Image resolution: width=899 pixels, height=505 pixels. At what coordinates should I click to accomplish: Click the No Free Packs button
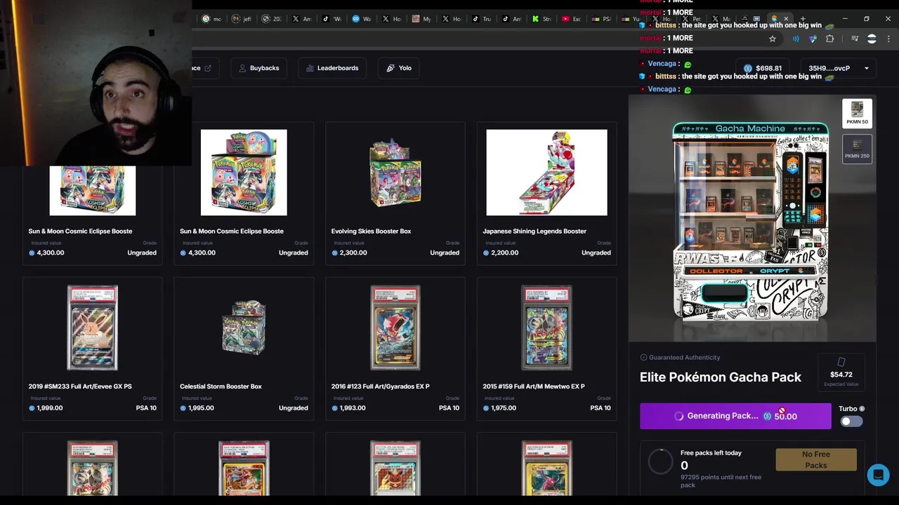coord(816,460)
